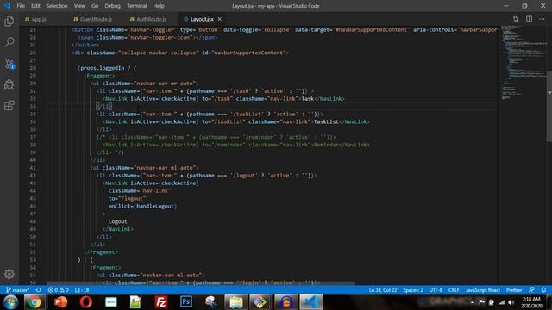
Task: Open the Debug view in activity bar
Action: (x=9, y=84)
